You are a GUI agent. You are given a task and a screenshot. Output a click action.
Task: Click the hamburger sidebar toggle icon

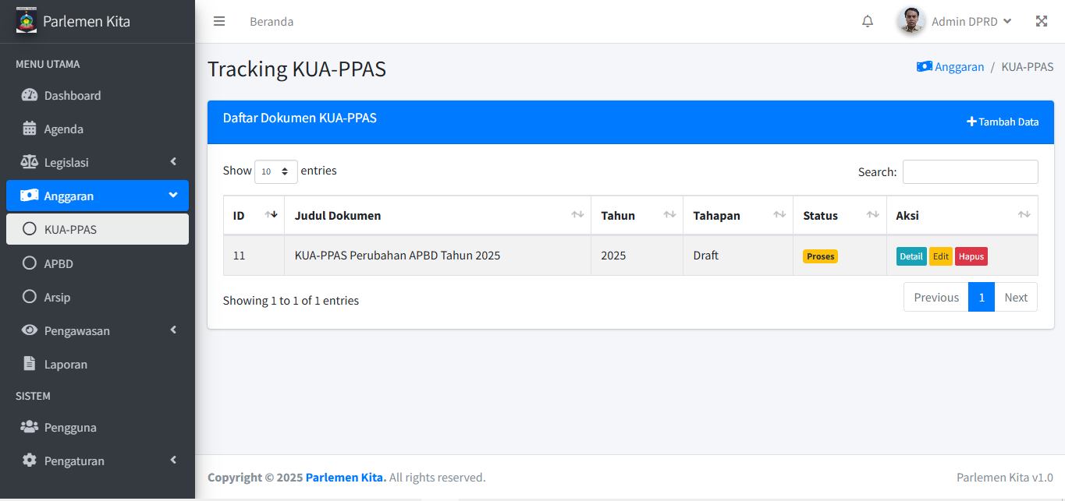point(219,21)
